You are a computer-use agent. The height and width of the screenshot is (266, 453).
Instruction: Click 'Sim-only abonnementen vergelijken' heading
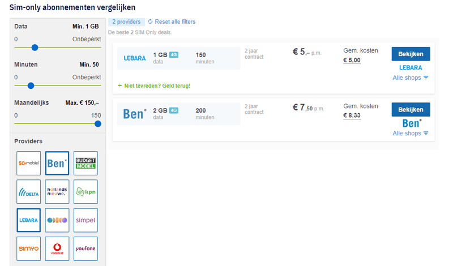click(72, 7)
